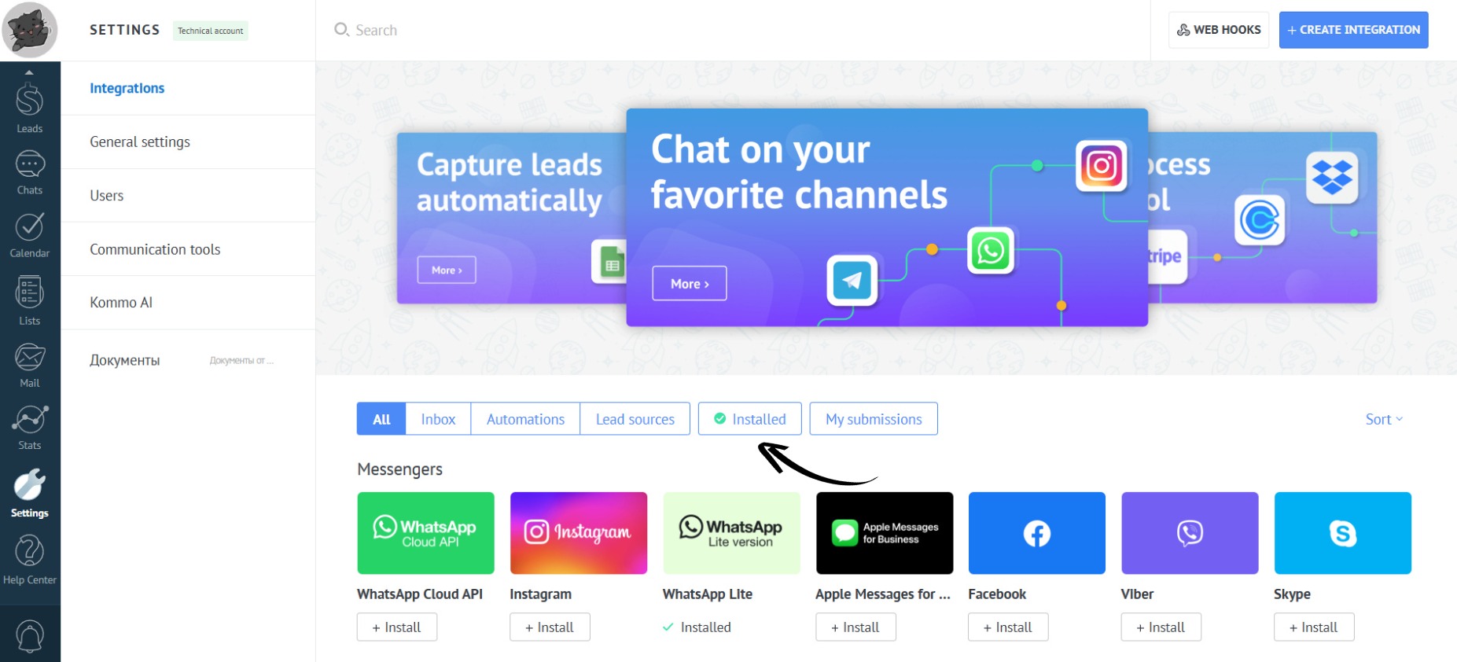Open the Mail sidebar icon
The image size is (1457, 662).
pyautogui.click(x=29, y=365)
